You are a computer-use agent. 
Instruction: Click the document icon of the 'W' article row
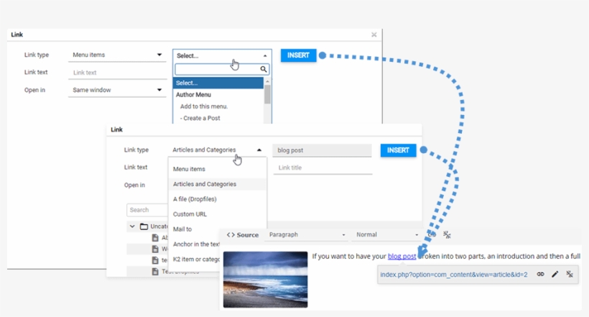coord(155,249)
